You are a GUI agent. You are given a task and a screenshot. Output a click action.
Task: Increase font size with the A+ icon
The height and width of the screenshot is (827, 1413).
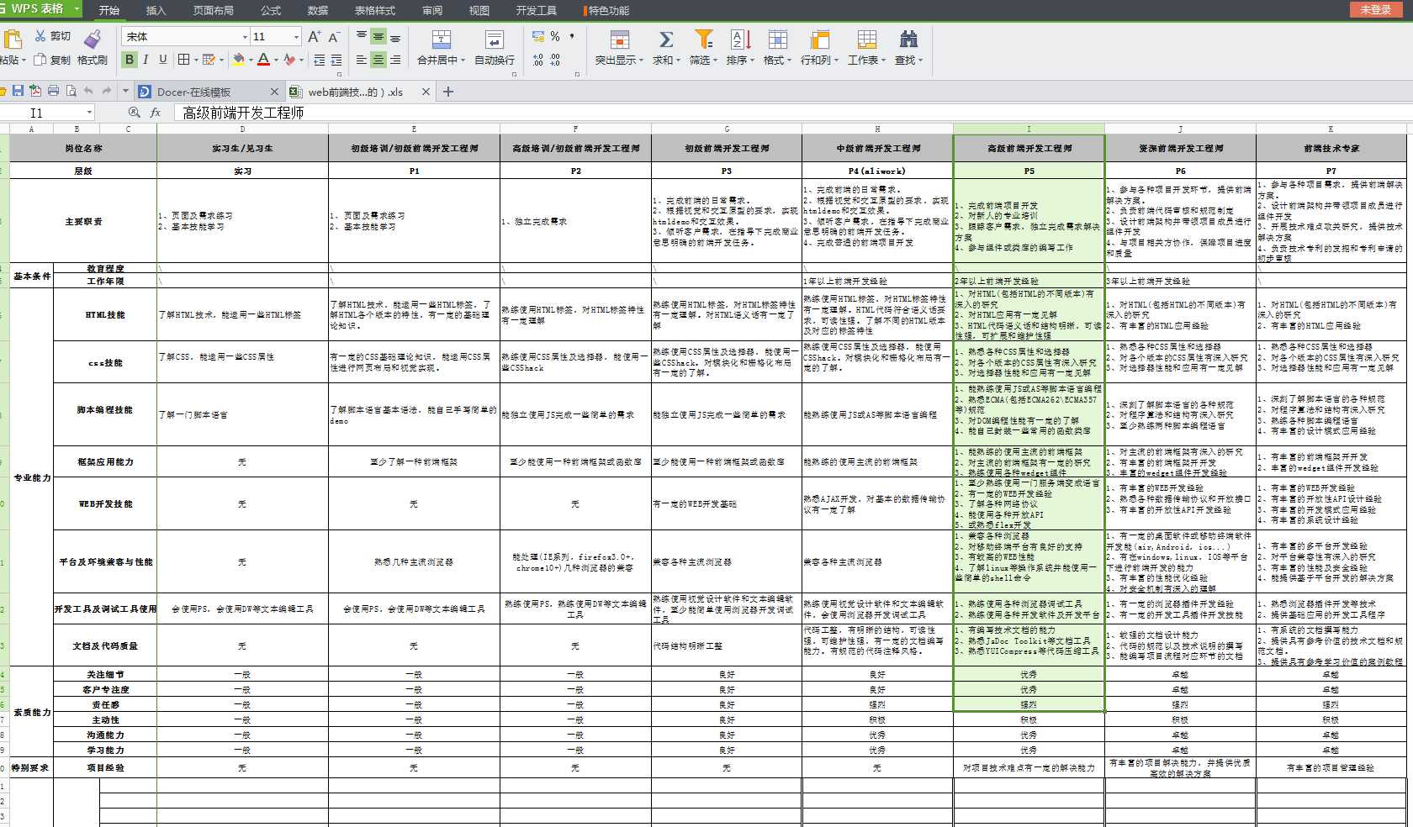click(x=315, y=37)
